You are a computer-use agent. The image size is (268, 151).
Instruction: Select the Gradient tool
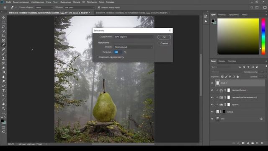click(x=3, y=72)
